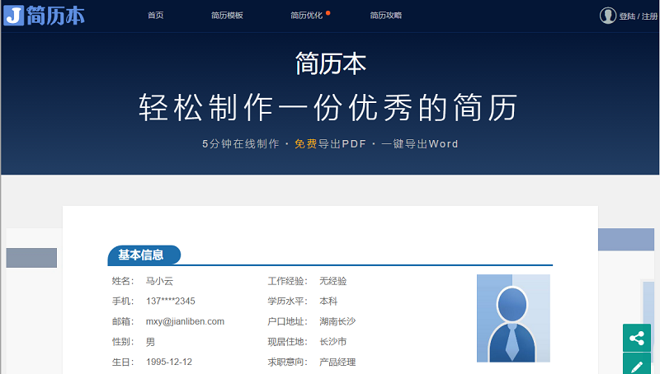Image resolution: width=660 pixels, height=374 pixels.
Task: Go to the 首页 nav item
Action: coord(155,16)
